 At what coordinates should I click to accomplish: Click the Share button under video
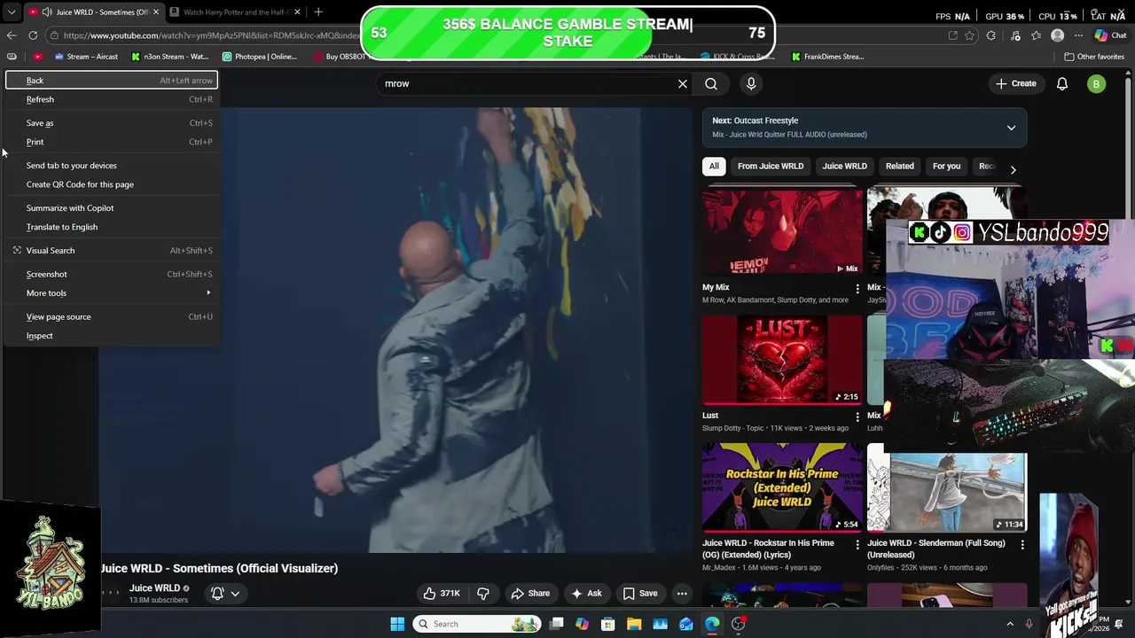point(529,594)
